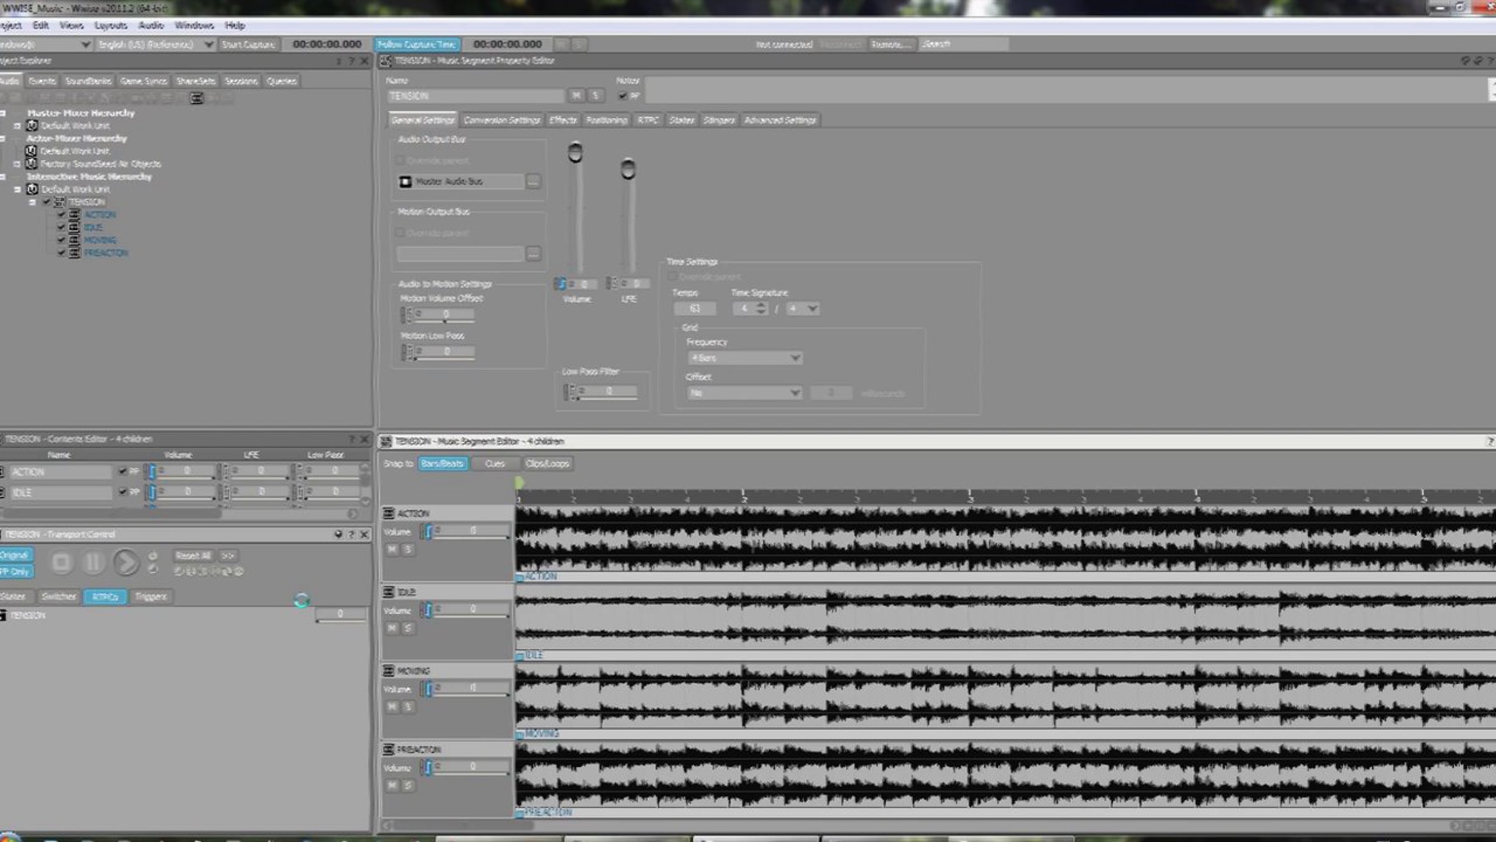The image size is (1496, 842).
Task: Click the Reset All button
Action: (193, 555)
